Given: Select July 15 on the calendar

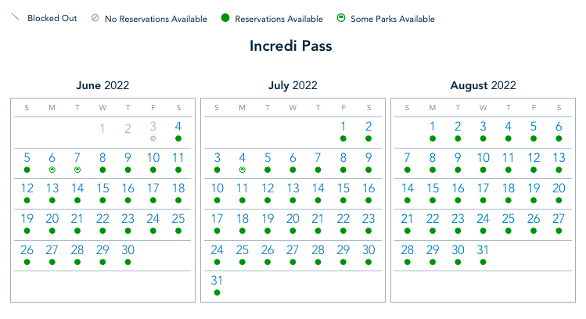Looking at the screenshot, I should click(x=343, y=188).
